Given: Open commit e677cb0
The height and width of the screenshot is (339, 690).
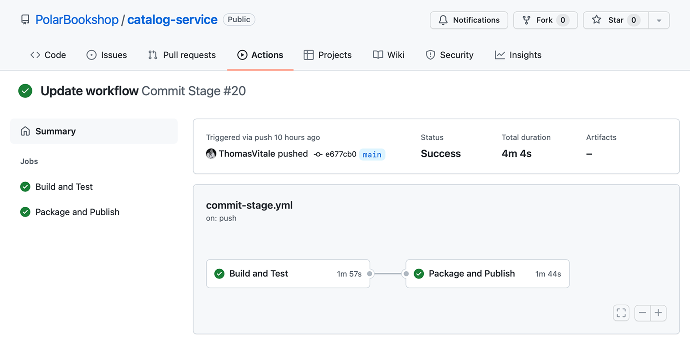Looking at the screenshot, I should [x=341, y=154].
